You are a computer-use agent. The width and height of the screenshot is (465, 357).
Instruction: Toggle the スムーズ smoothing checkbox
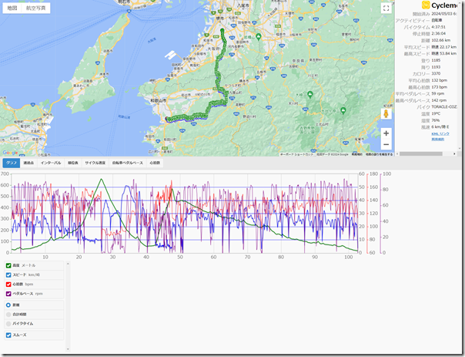pos(8,335)
